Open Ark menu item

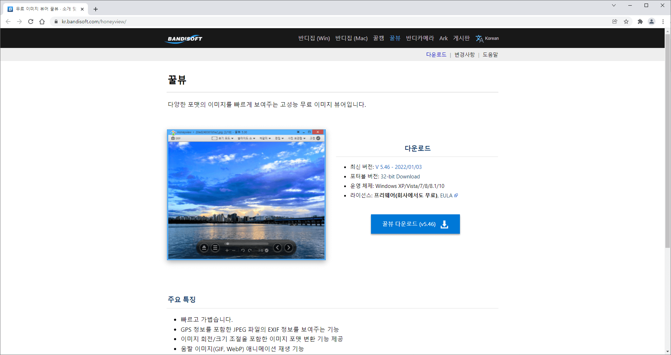click(444, 38)
